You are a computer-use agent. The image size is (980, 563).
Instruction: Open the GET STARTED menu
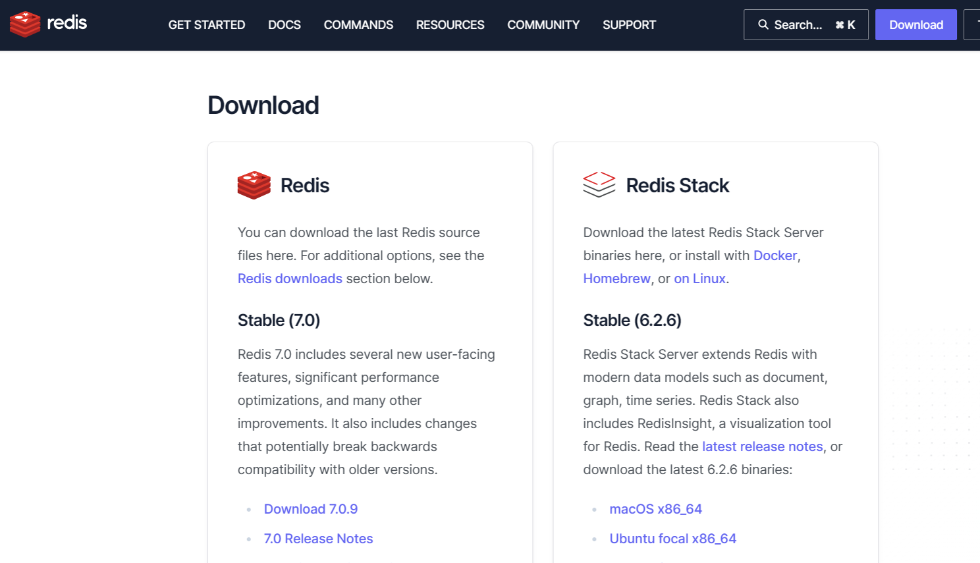click(207, 25)
